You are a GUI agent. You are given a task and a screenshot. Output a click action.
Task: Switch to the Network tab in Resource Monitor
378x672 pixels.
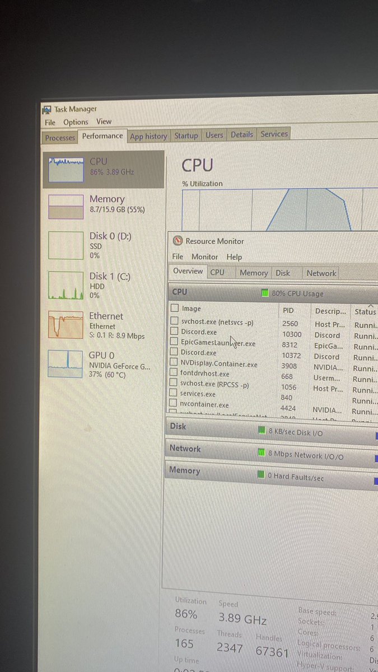321,273
